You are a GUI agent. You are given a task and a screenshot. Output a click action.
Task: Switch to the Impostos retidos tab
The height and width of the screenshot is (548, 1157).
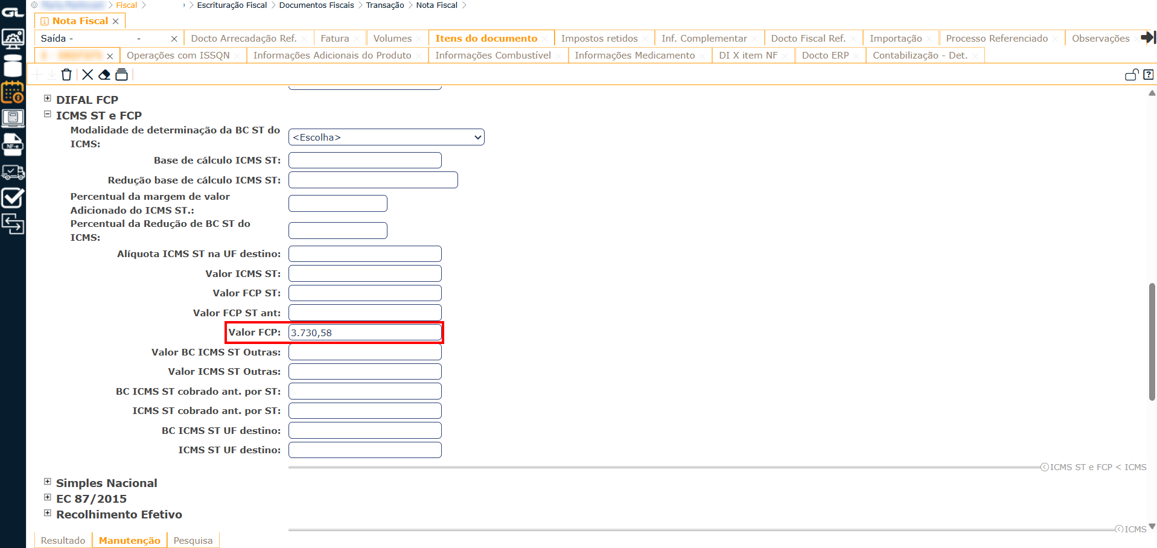pos(599,39)
